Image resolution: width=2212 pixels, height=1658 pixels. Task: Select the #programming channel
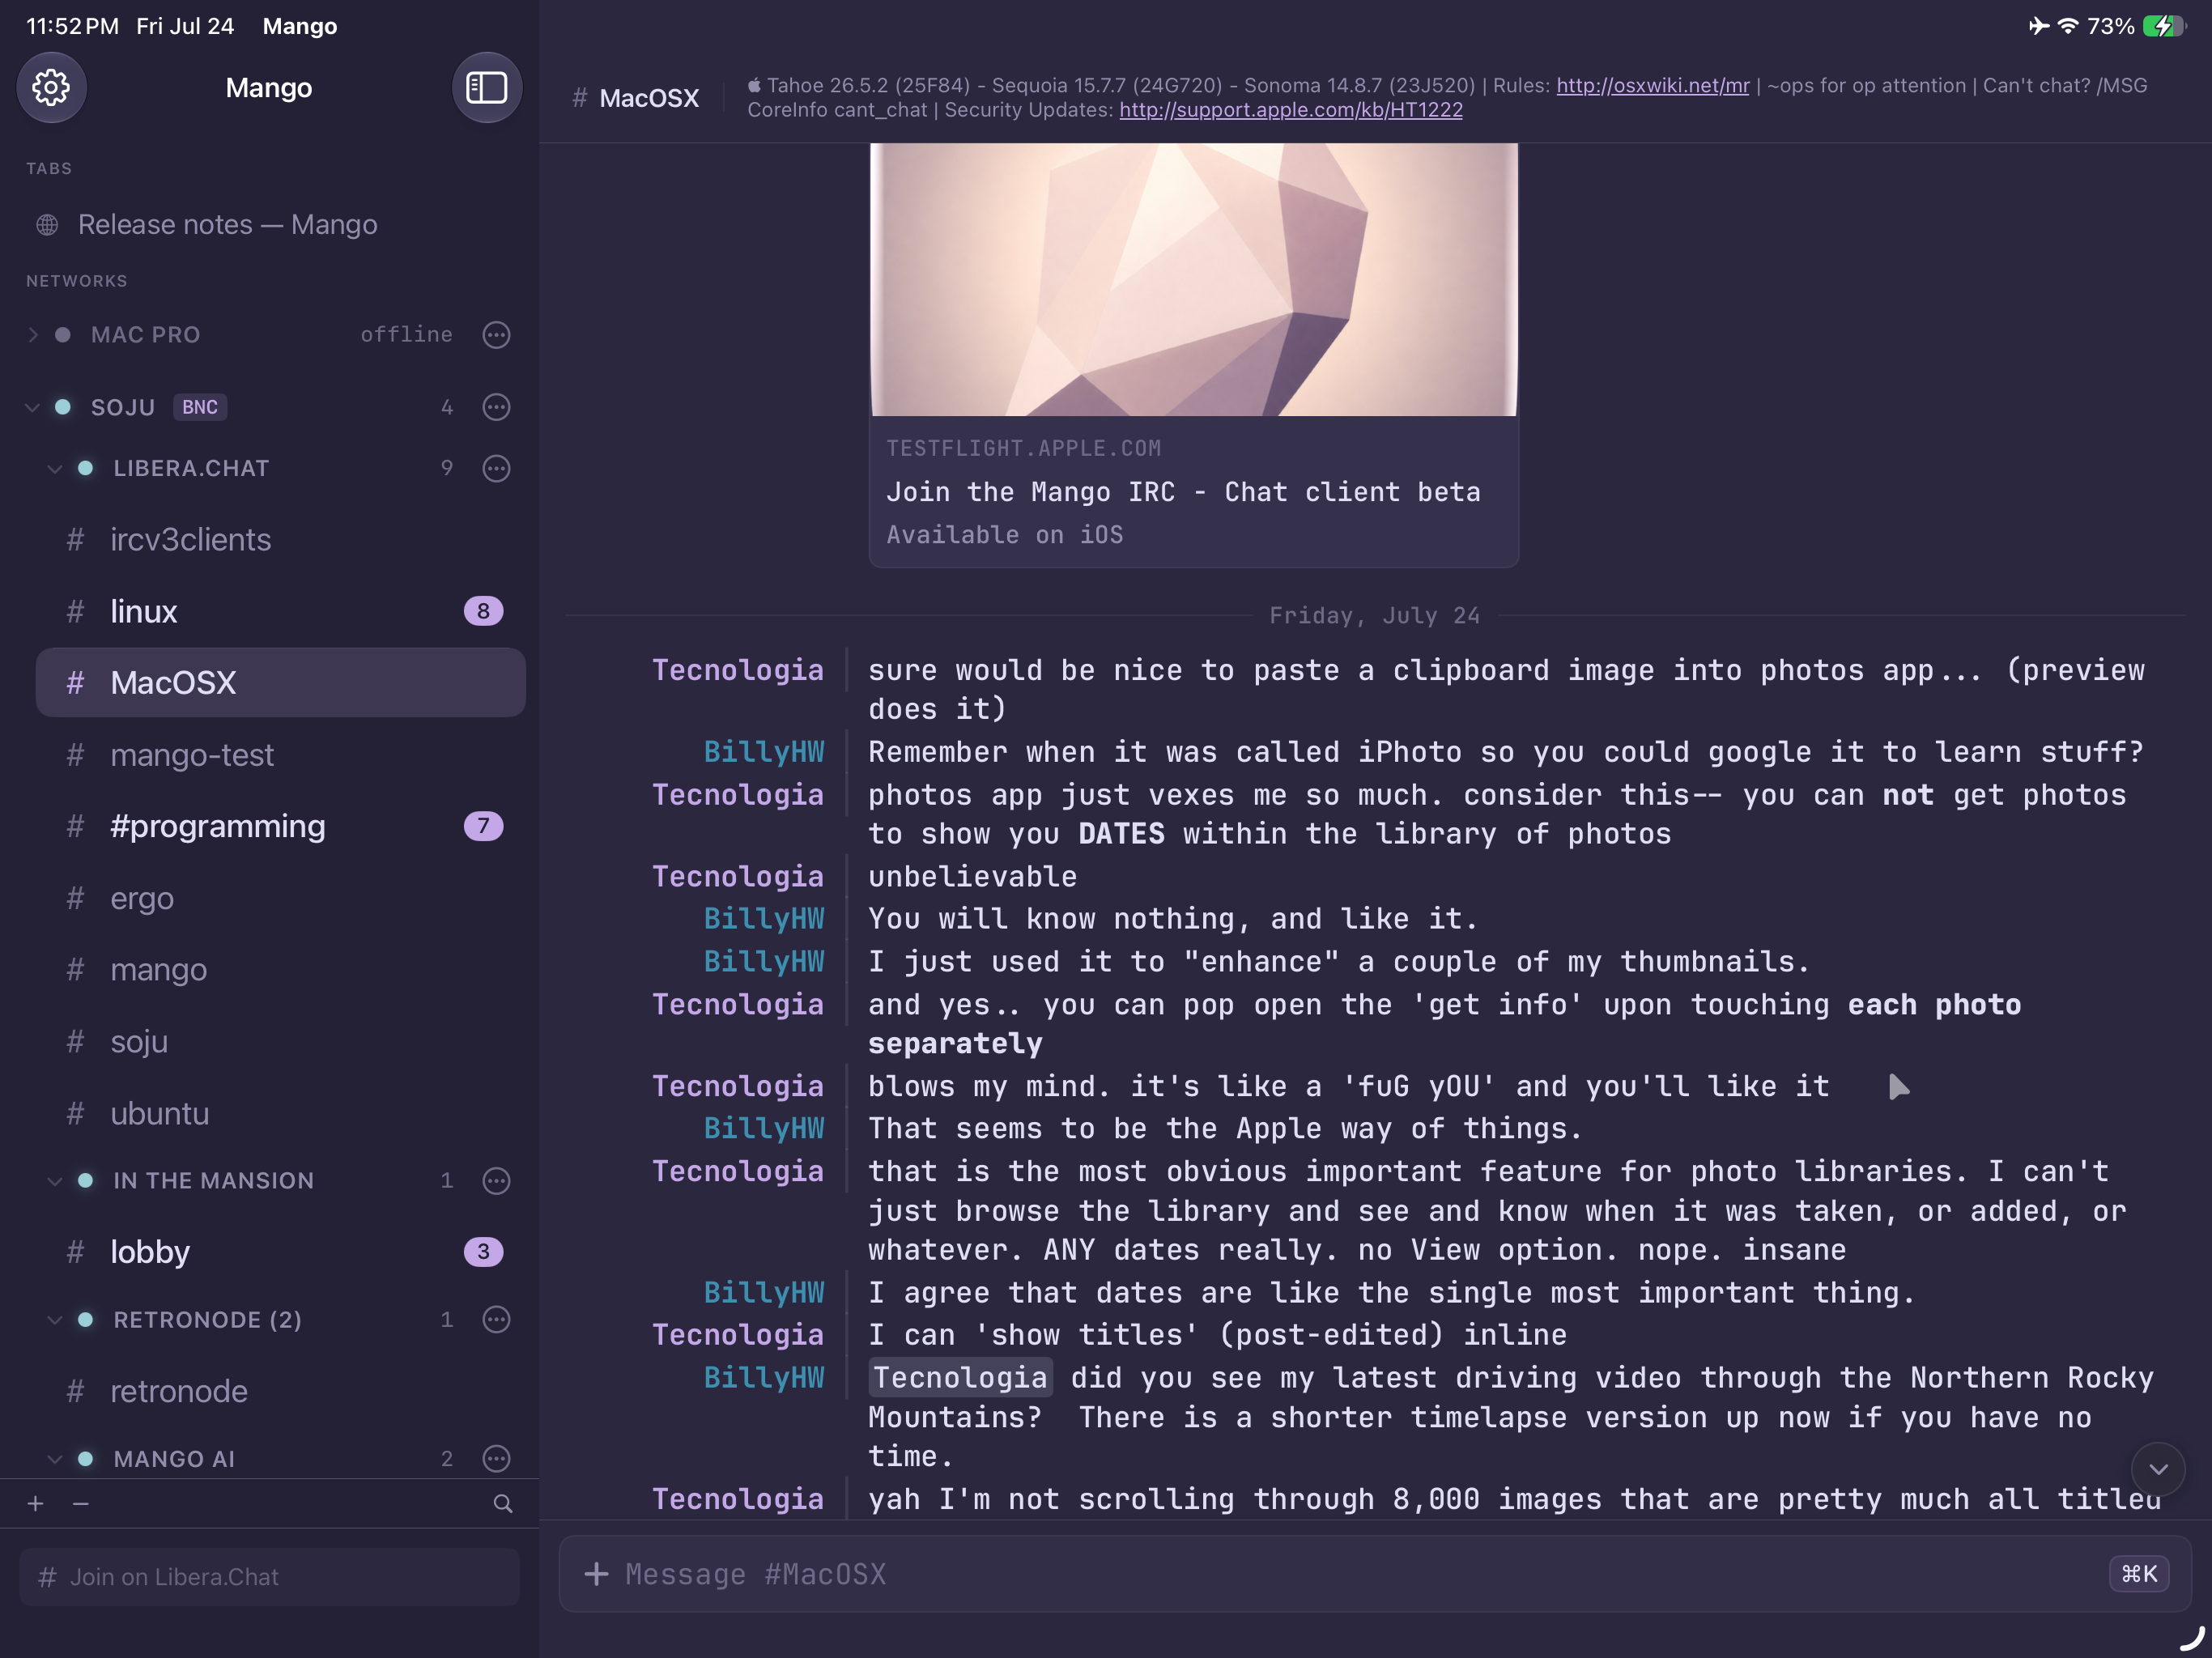pyautogui.click(x=280, y=826)
